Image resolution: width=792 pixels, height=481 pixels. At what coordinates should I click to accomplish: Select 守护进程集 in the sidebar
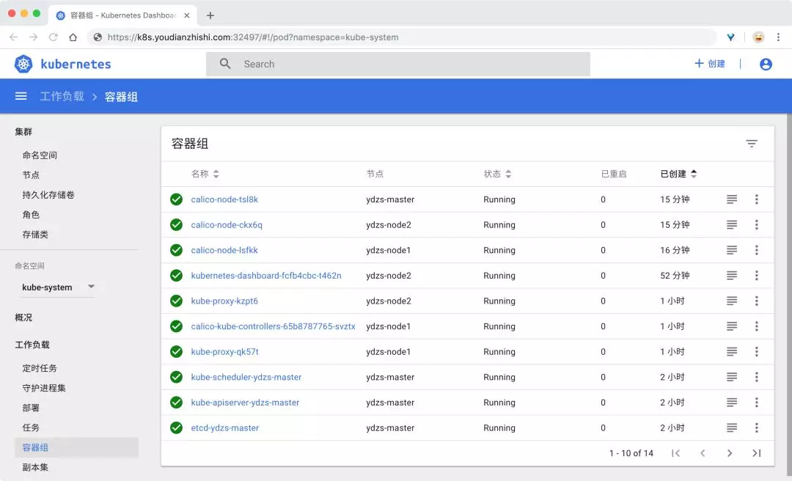coord(44,388)
